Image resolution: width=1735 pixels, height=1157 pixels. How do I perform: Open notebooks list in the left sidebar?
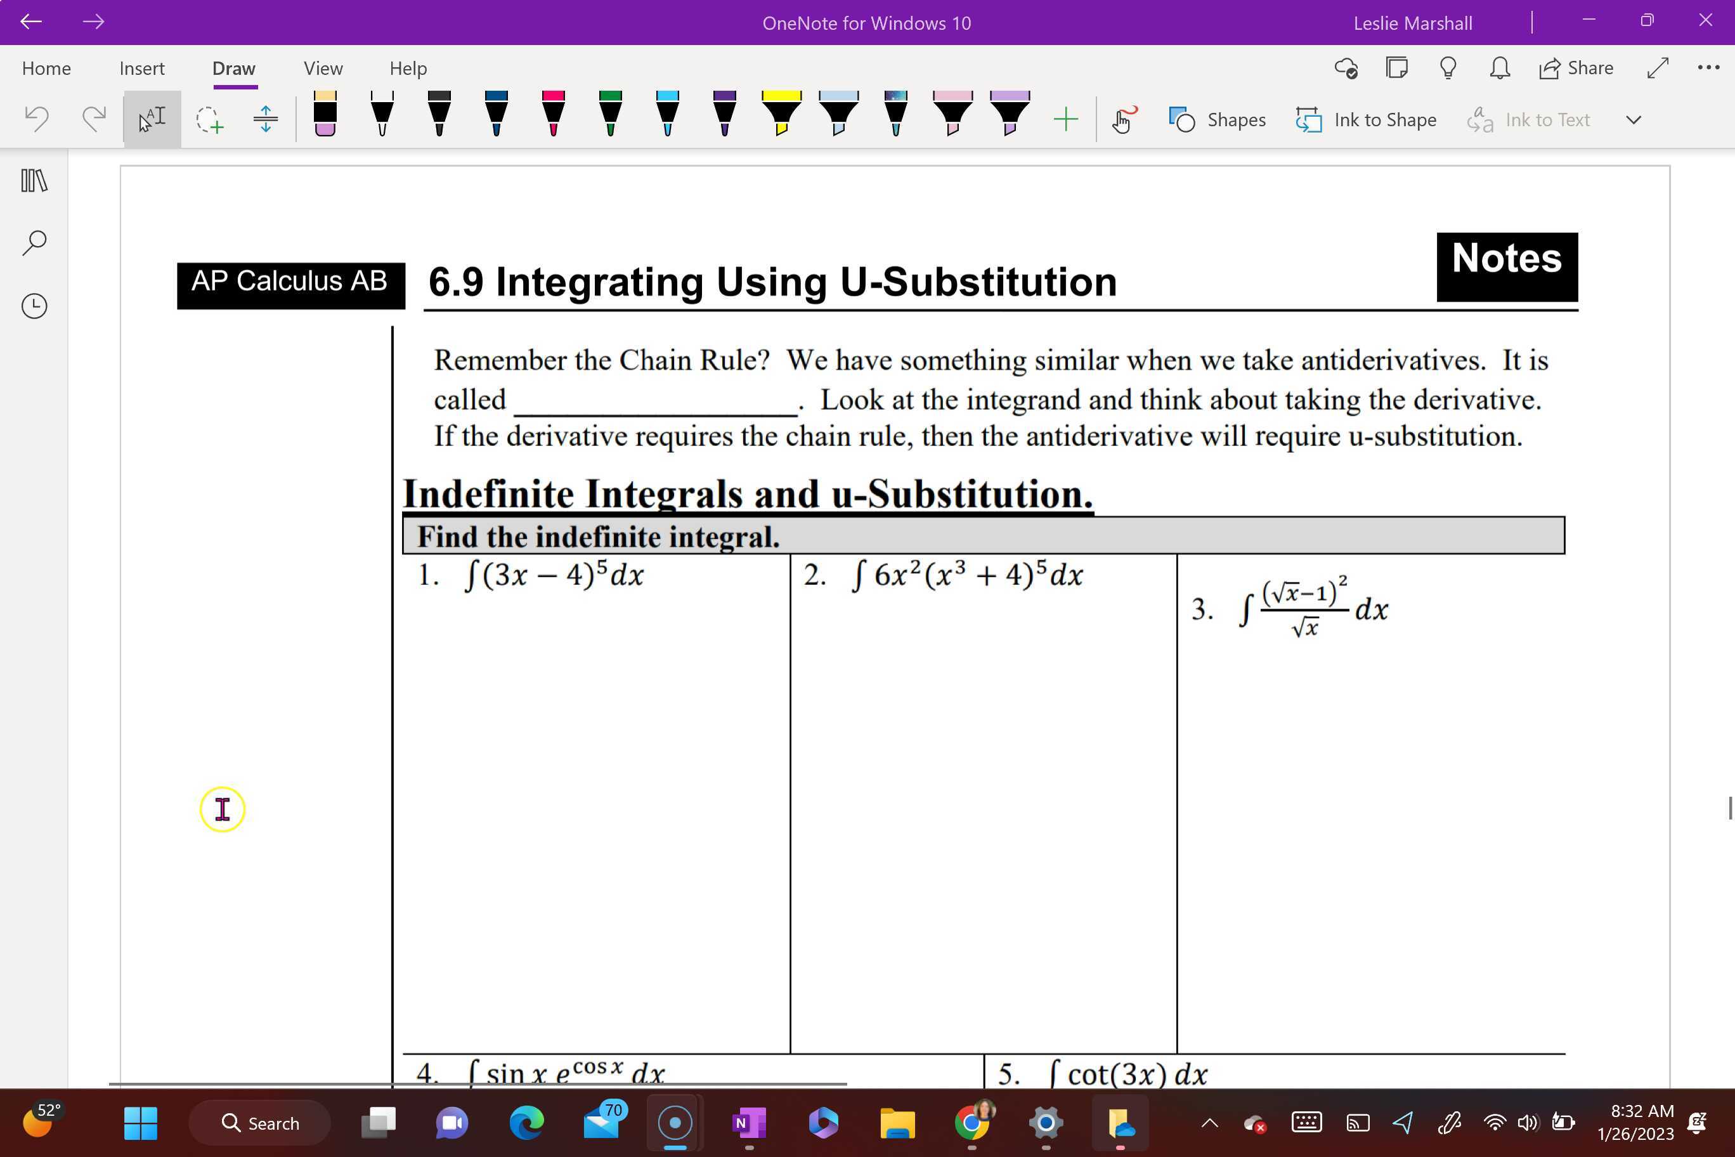(34, 180)
